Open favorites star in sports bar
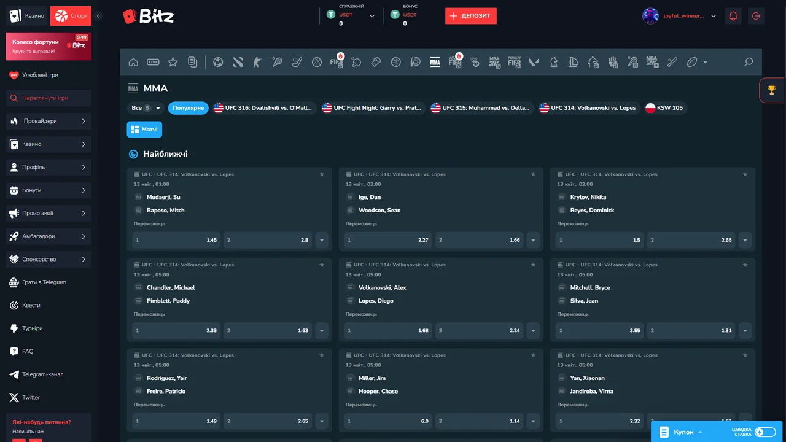Screen dimensions: 786x442 point(173,62)
